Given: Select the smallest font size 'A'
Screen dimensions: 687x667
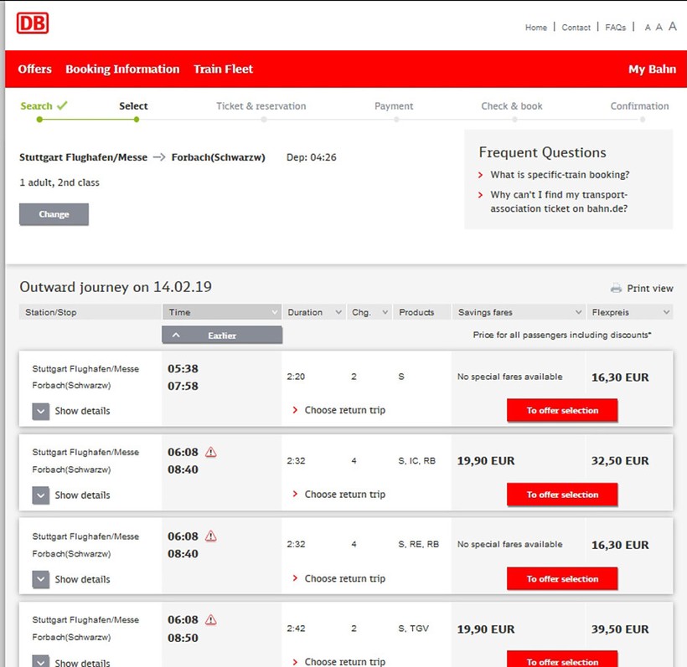Looking at the screenshot, I should (x=648, y=28).
